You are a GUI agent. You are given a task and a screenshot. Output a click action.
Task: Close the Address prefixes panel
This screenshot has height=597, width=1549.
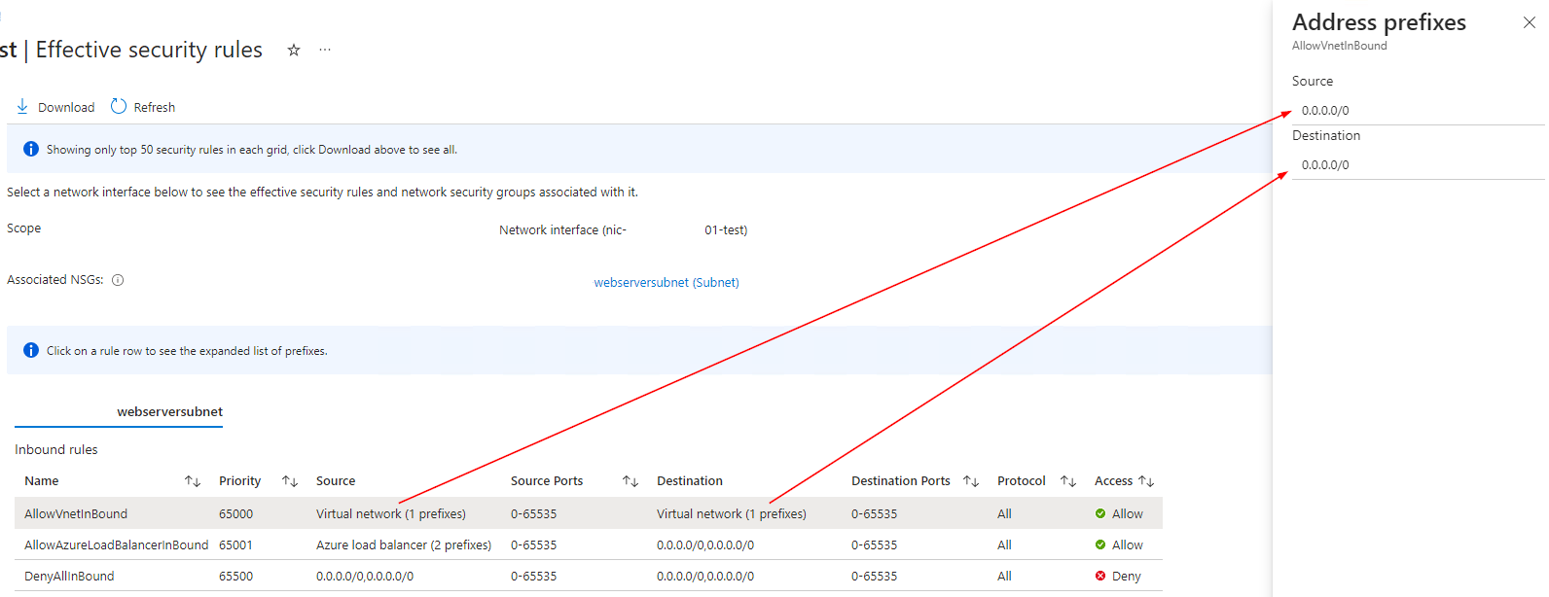tap(1530, 22)
